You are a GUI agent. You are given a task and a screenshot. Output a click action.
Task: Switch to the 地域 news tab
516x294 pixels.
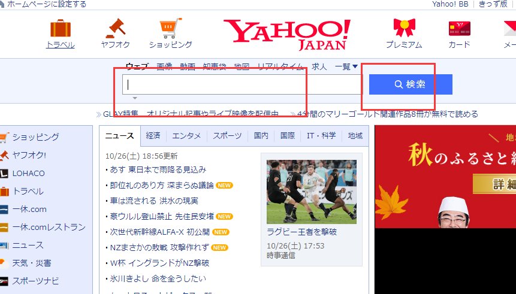355,136
